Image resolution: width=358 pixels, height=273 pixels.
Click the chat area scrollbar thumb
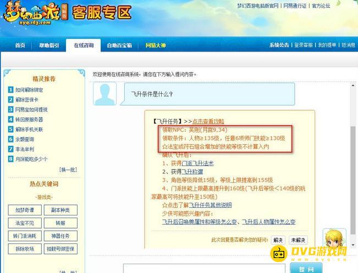coord(353,180)
